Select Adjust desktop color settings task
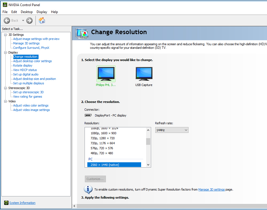The image size is (267, 210). 32,61
